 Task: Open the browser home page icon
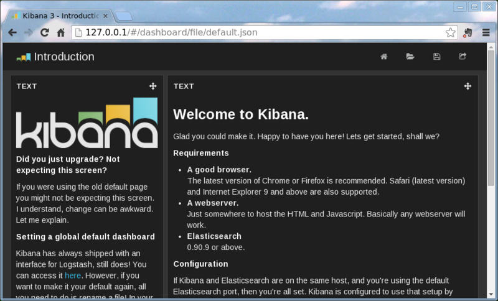(60, 32)
